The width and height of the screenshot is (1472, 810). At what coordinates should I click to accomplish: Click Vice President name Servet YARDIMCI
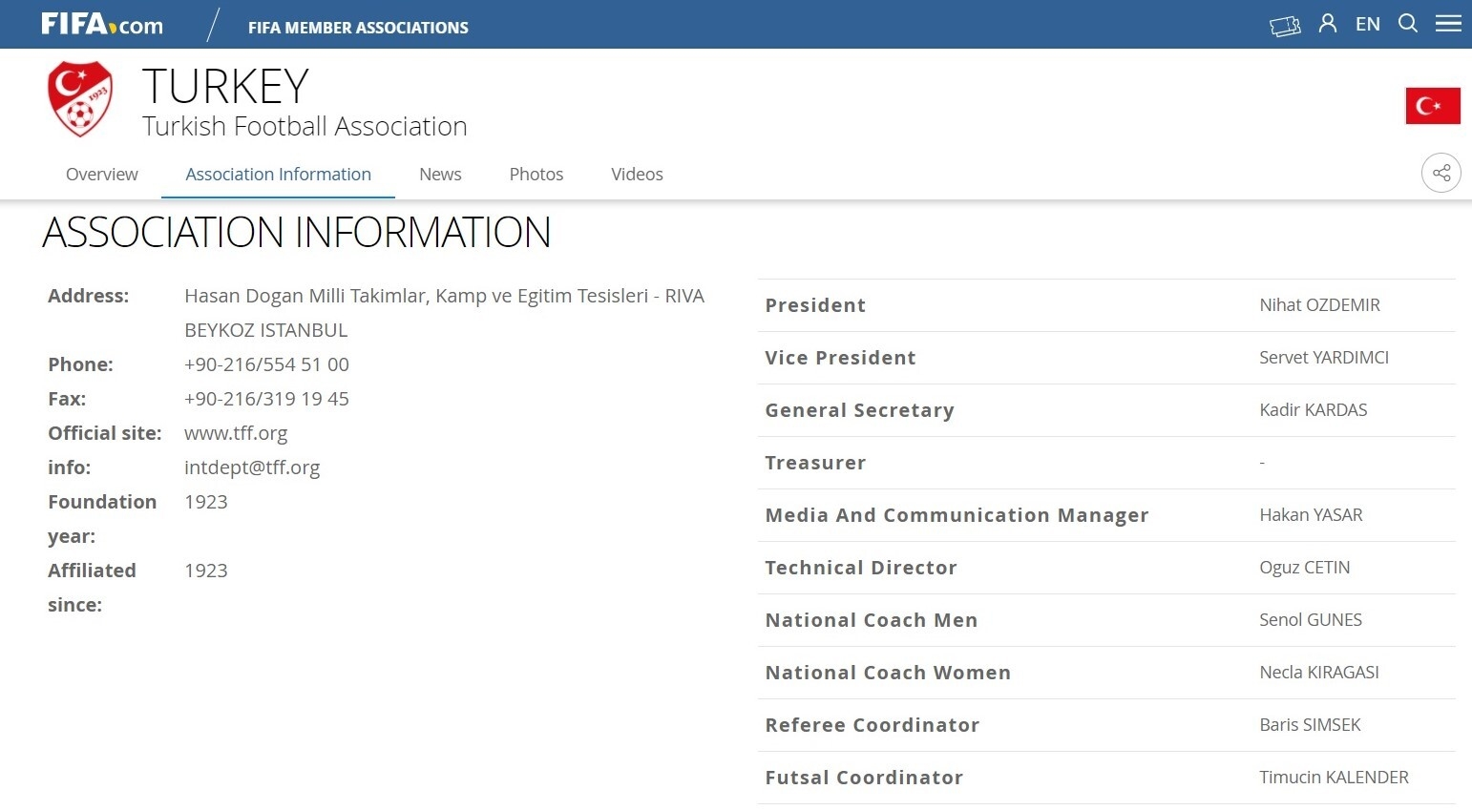[1324, 358]
